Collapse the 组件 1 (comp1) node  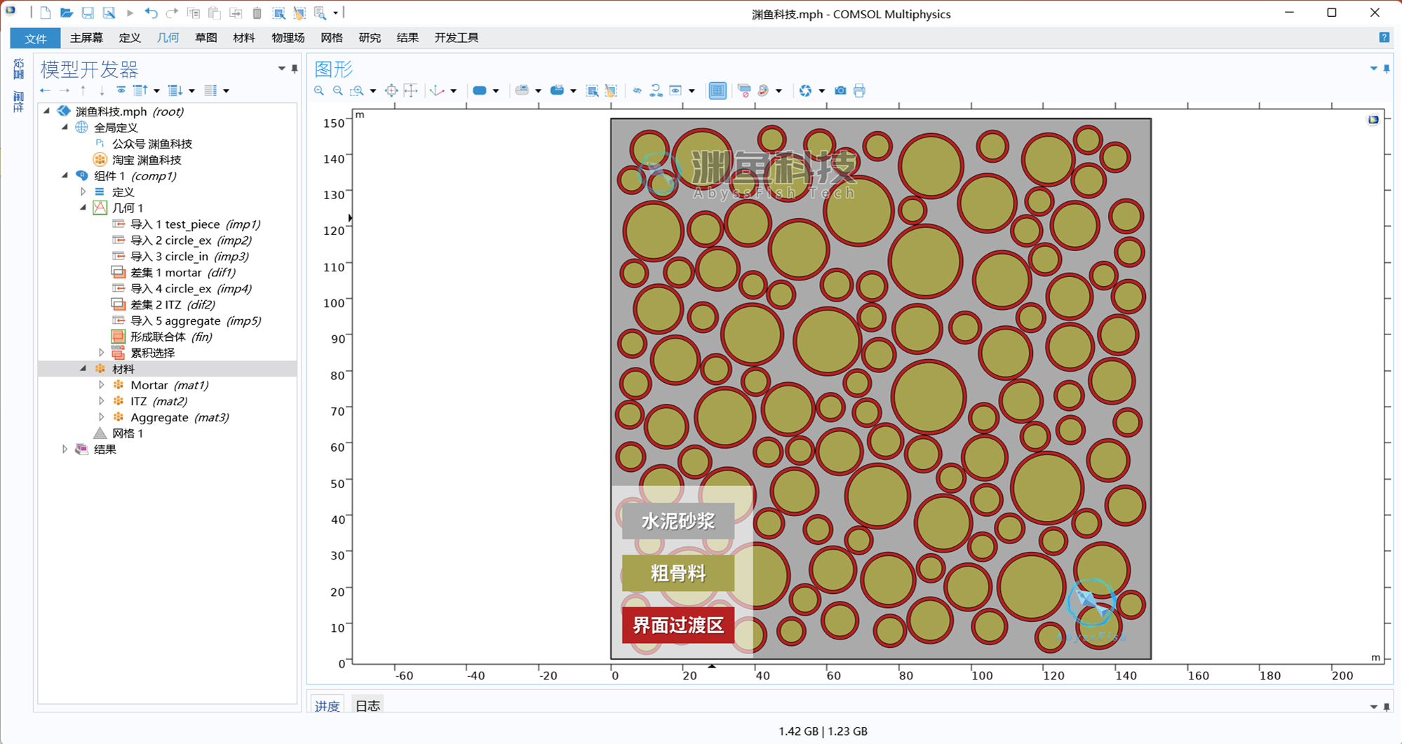pyautogui.click(x=65, y=175)
